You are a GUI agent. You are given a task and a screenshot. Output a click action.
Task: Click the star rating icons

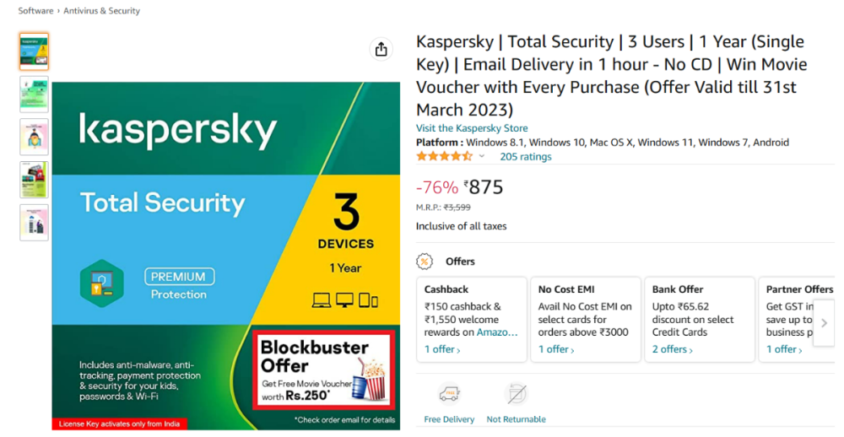click(444, 156)
